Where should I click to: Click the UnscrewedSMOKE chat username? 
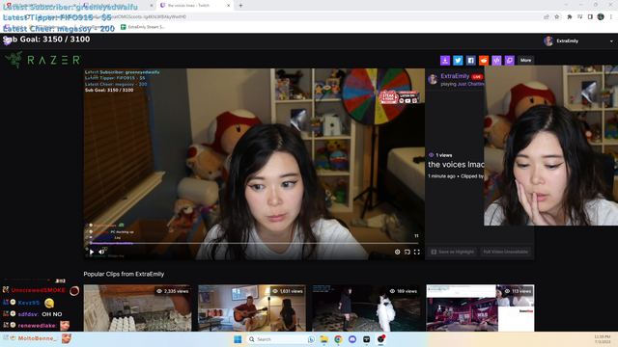pyautogui.click(x=38, y=290)
